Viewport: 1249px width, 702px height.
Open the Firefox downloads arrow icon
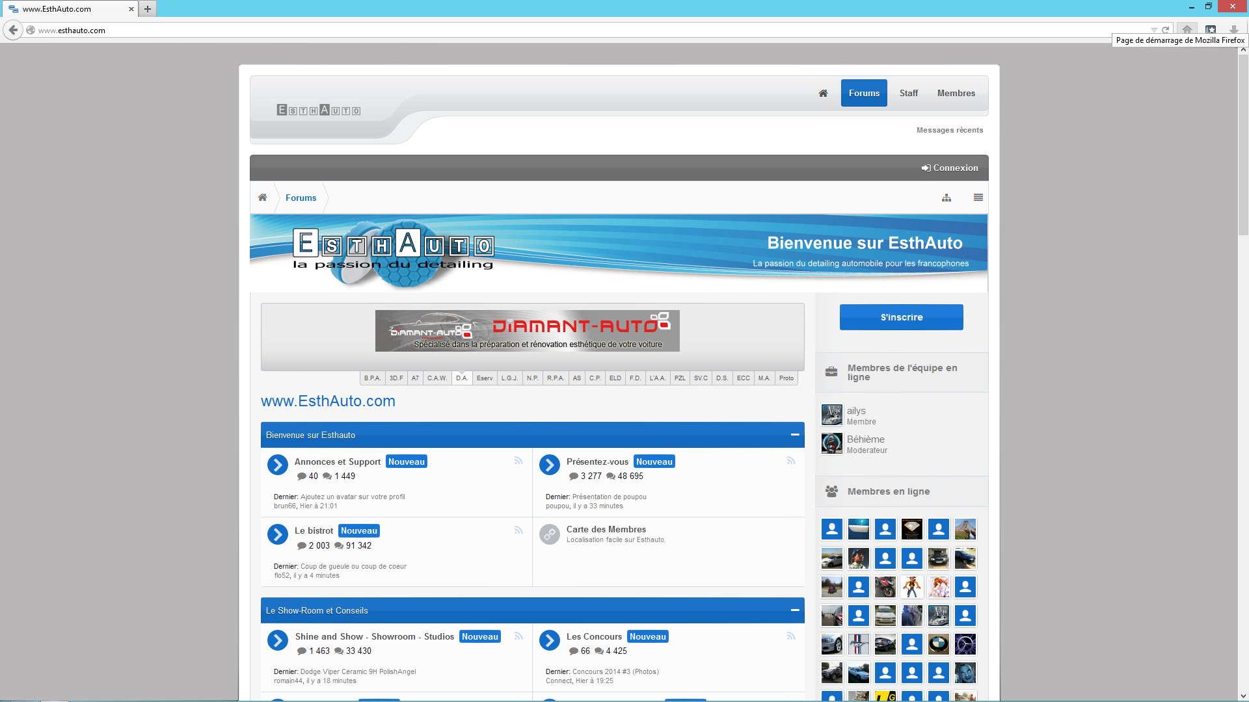point(1233,30)
